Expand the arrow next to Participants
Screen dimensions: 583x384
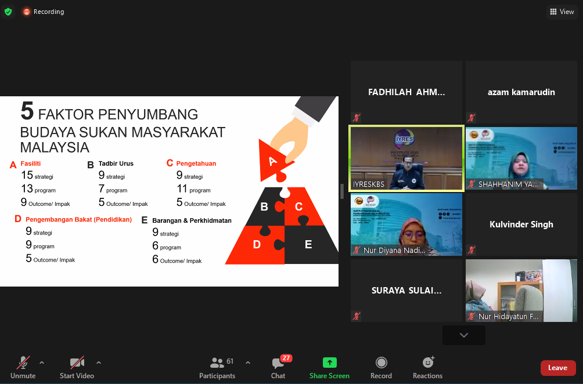pos(248,363)
